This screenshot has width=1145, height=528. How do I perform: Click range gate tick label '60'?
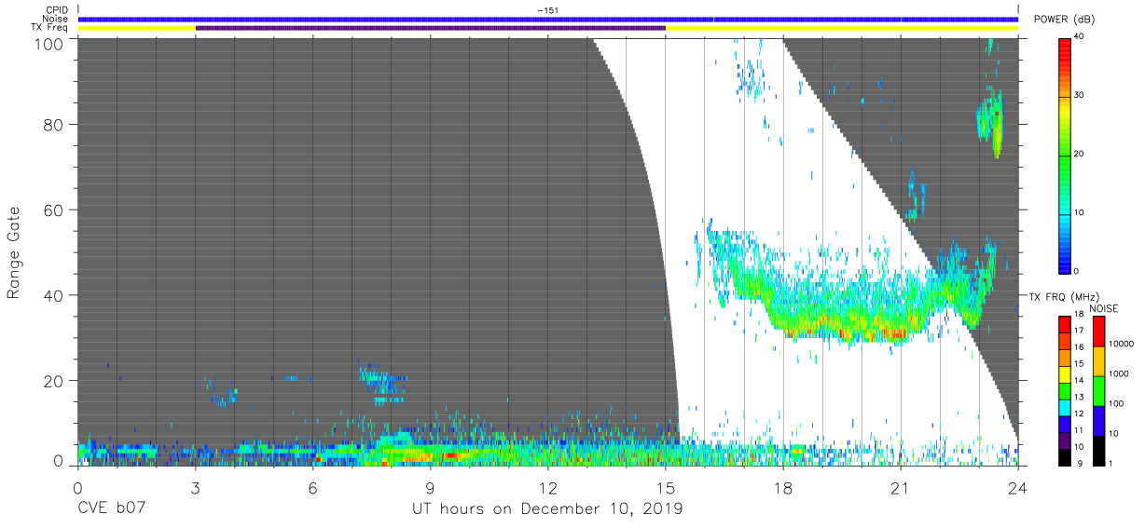54,210
